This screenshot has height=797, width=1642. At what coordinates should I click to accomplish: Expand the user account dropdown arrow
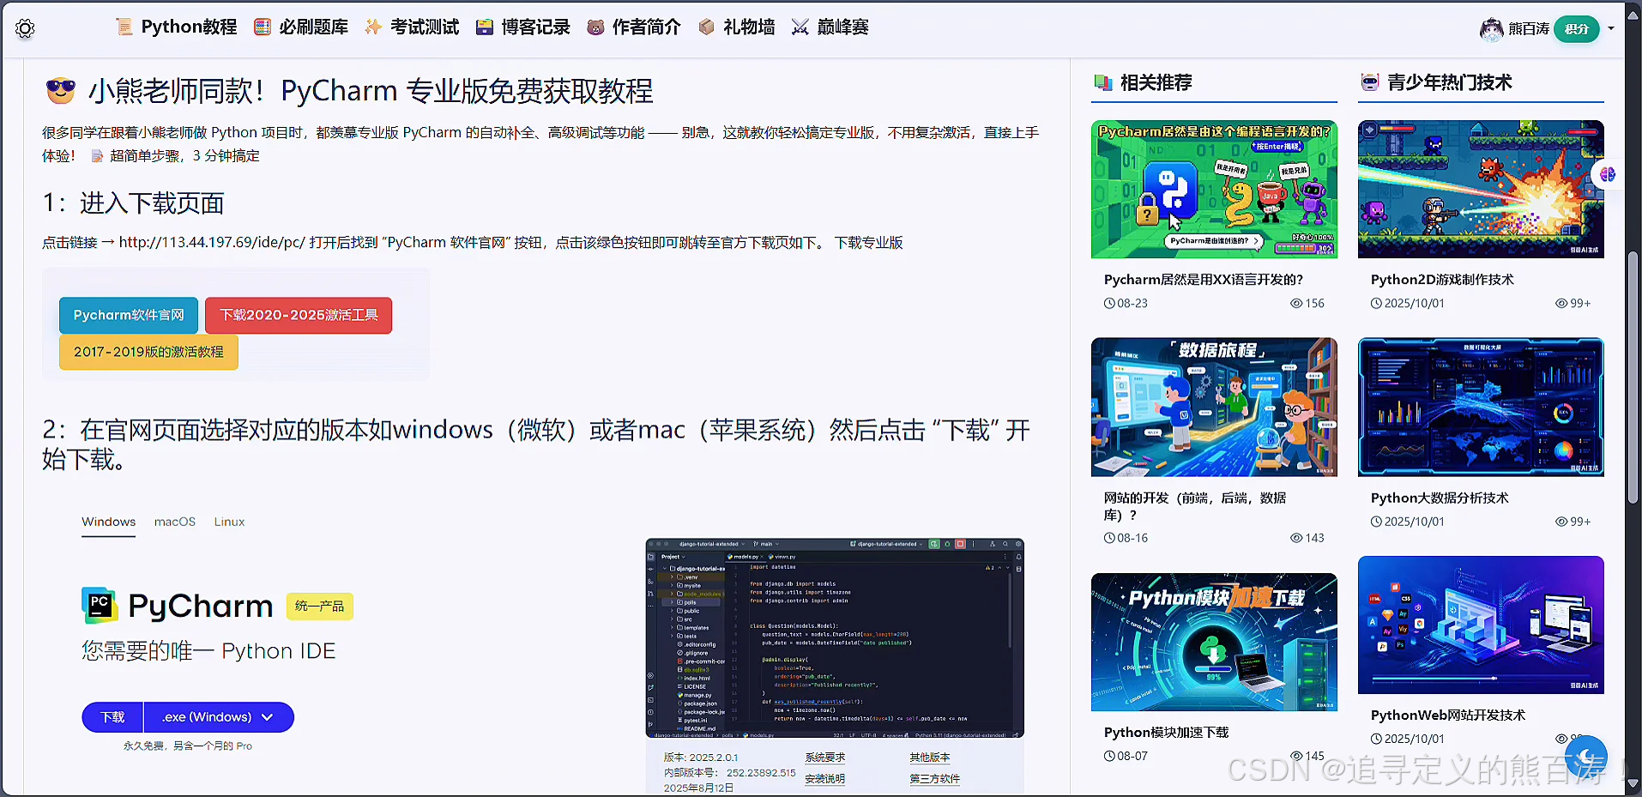point(1611,28)
